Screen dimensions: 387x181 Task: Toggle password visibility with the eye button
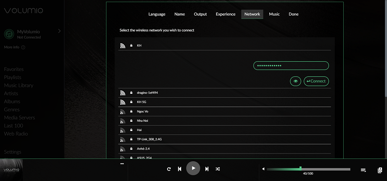pos(295,81)
